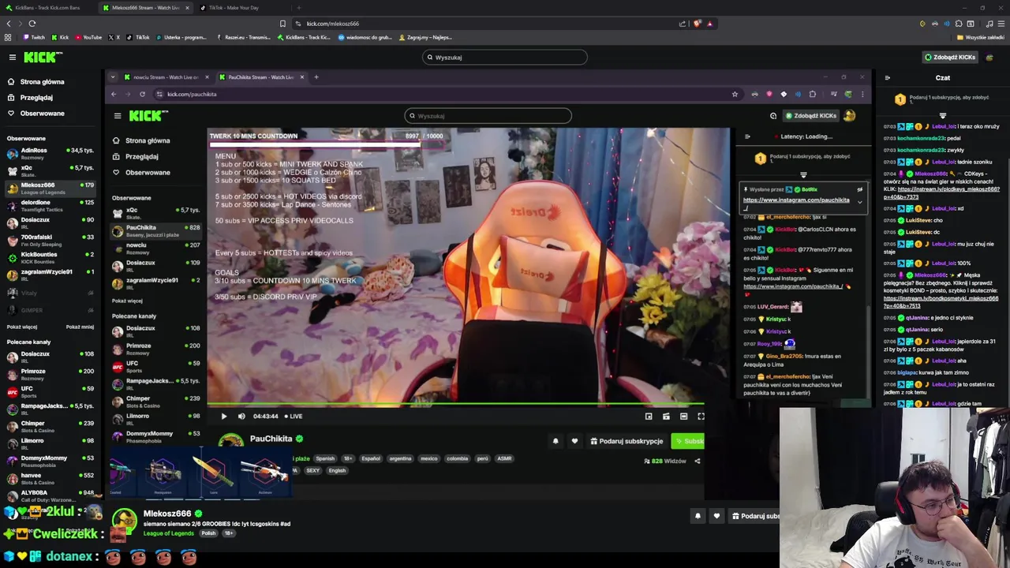This screenshot has width=1010, height=568.
Task: Close the inner PauChikita Stream tab
Action: tap(301, 77)
